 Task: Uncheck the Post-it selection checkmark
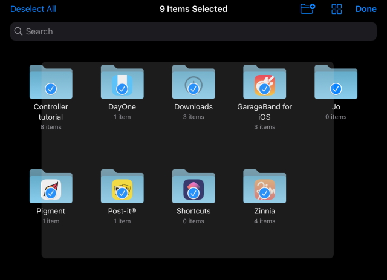(122, 194)
